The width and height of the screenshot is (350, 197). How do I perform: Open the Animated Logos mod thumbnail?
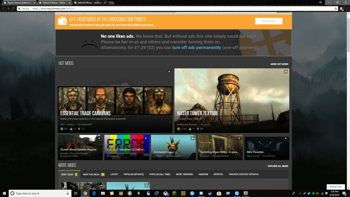click(x=173, y=147)
